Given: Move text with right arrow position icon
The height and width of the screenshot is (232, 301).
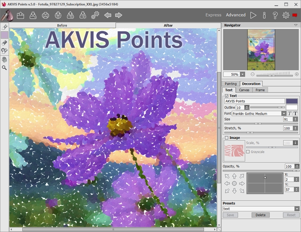Looking at the screenshot, I should point(242,183).
